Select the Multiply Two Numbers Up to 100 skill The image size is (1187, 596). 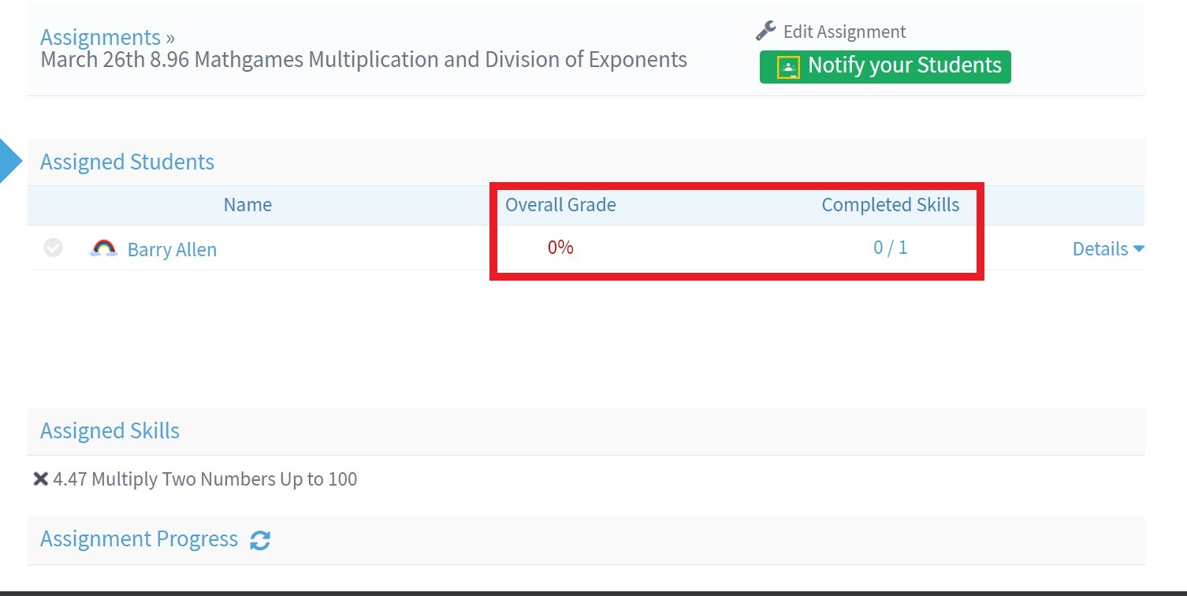click(x=205, y=479)
